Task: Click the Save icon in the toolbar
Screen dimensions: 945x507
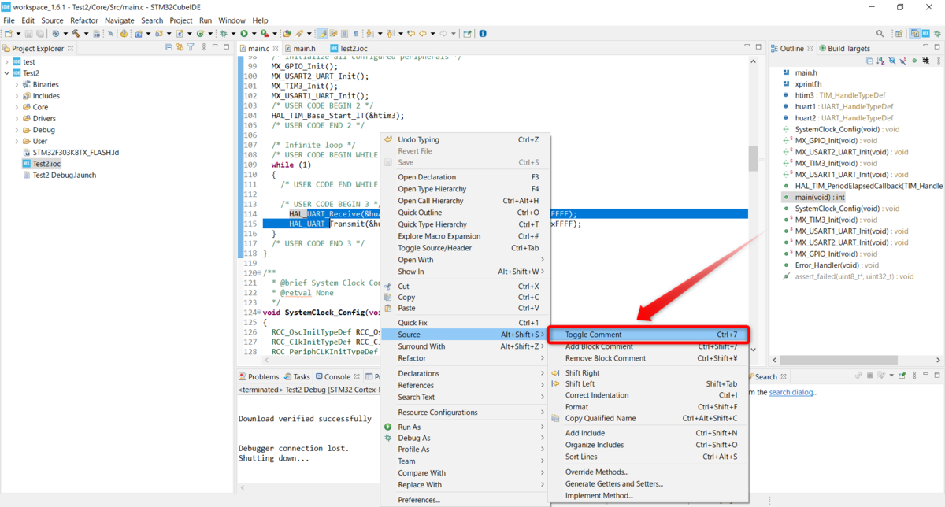Action: point(28,34)
